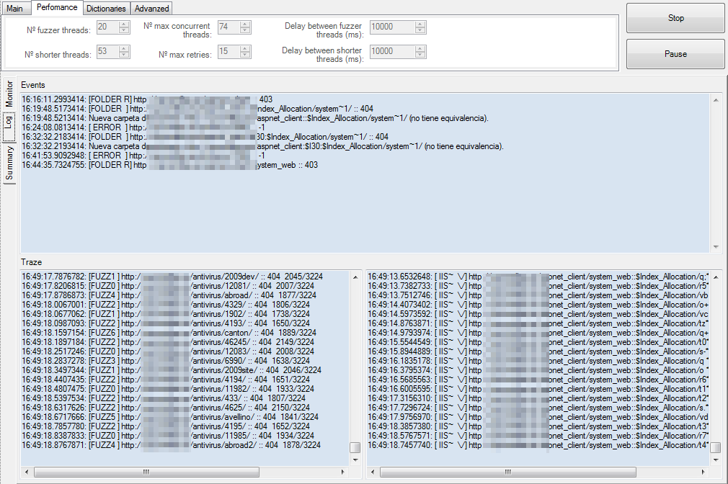Open the Dictionaries tab
This screenshot has width=728, height=484.
pos(105,8)
